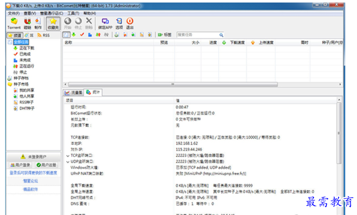Select 正在下载 in the sidebar tree
Screen dimensions: 357x215
click(26, 48)
